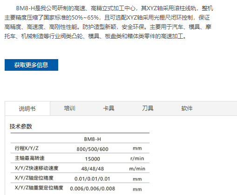Click the 0.01/0.01/0.01 accuracy value

(x=92, y=179)
